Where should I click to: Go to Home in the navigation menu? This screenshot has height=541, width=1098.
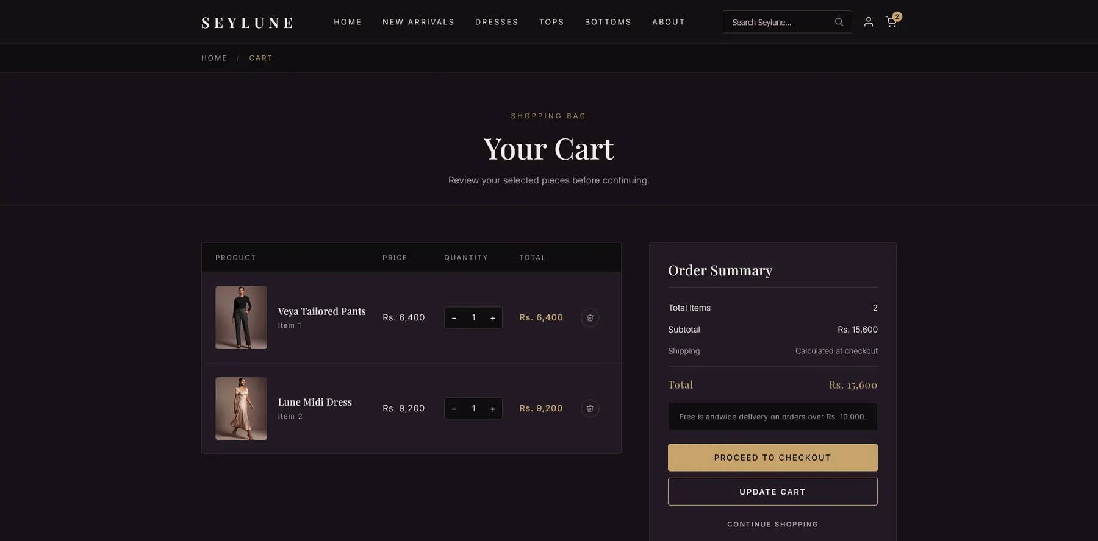point(348,22)
